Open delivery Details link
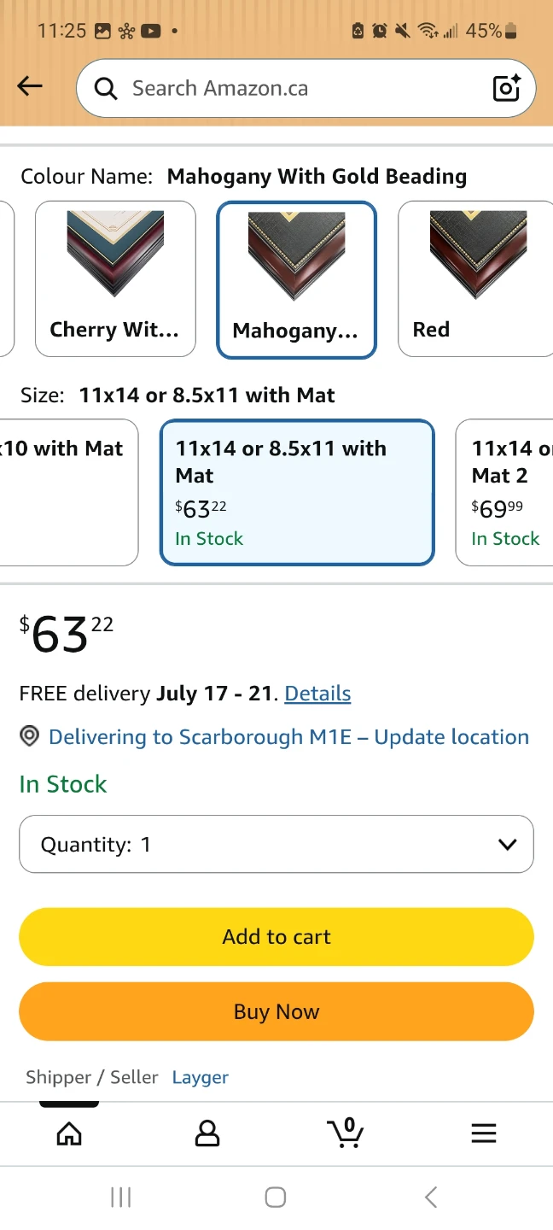This screenshot has width=553, height=1230. [x=317, y=694]
